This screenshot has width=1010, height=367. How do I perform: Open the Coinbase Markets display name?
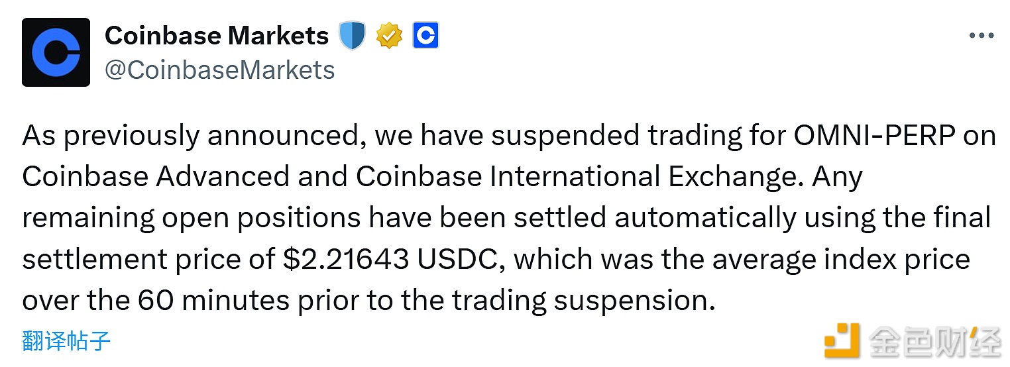click(x=217, y=36)
